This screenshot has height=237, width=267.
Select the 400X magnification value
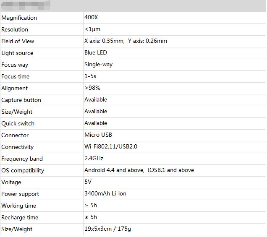(92, 18)
